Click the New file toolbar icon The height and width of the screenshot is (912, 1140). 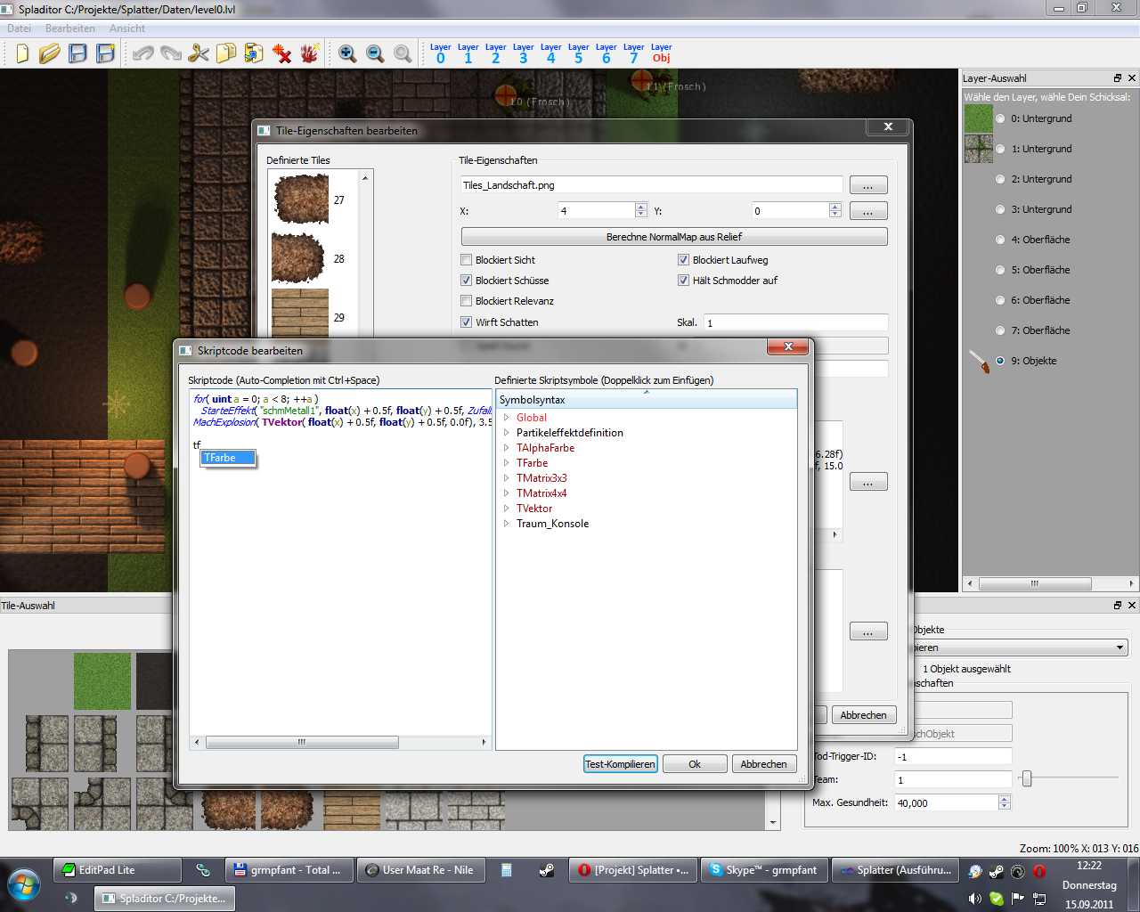22,53
